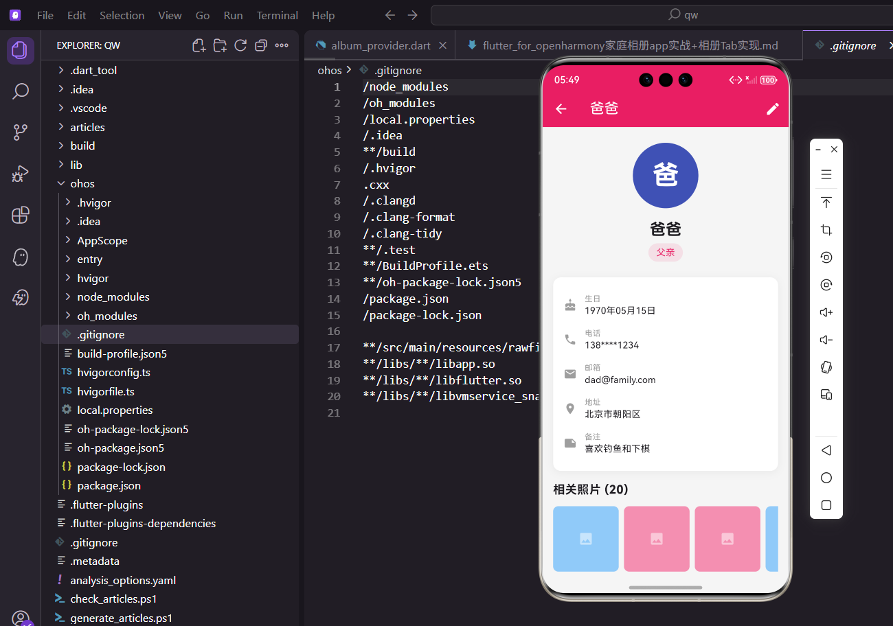Click line 1 /node_modules in editor
This screenshot has height=626, width=893.
pyautogui.click(x=406, y=87)
